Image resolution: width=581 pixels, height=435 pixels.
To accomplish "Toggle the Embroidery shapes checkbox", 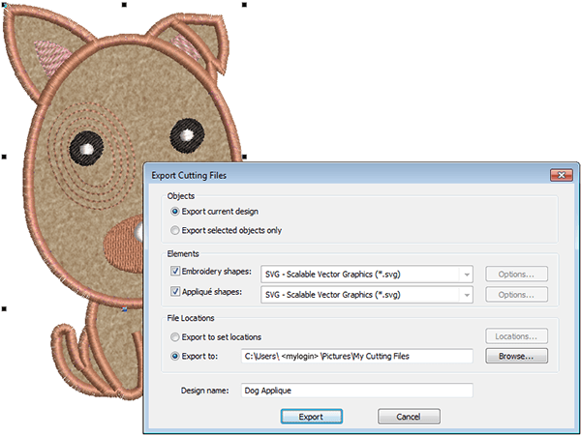I will tap(175, 274).
